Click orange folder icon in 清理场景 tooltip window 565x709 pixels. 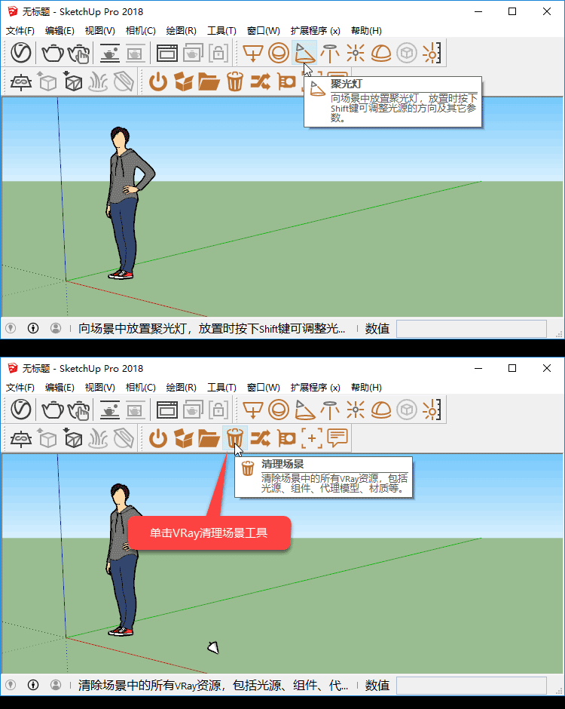[x=209, y=439]
